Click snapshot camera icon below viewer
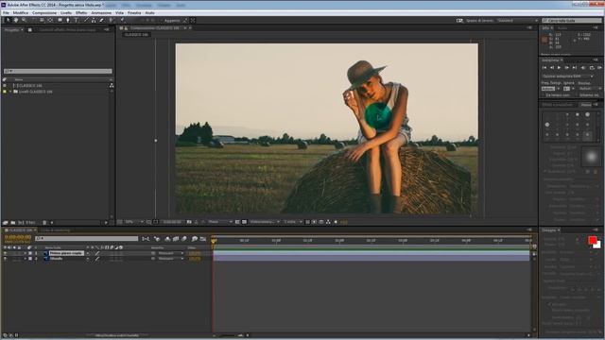 click(189, 222)
